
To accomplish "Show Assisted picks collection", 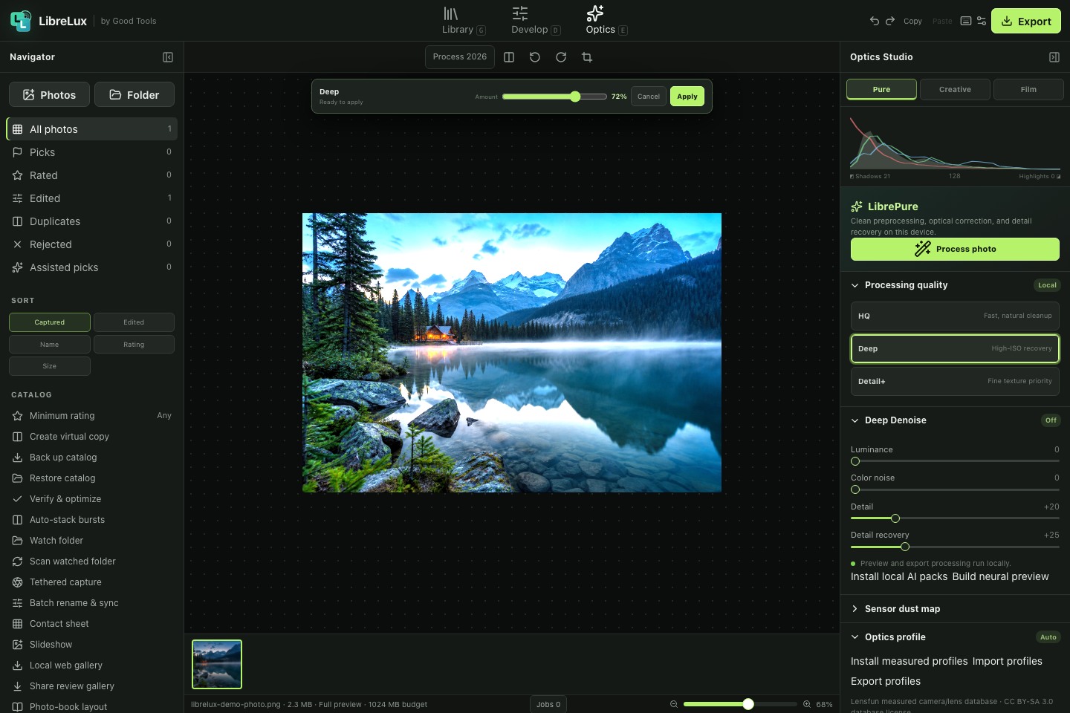I will (91, 267).
